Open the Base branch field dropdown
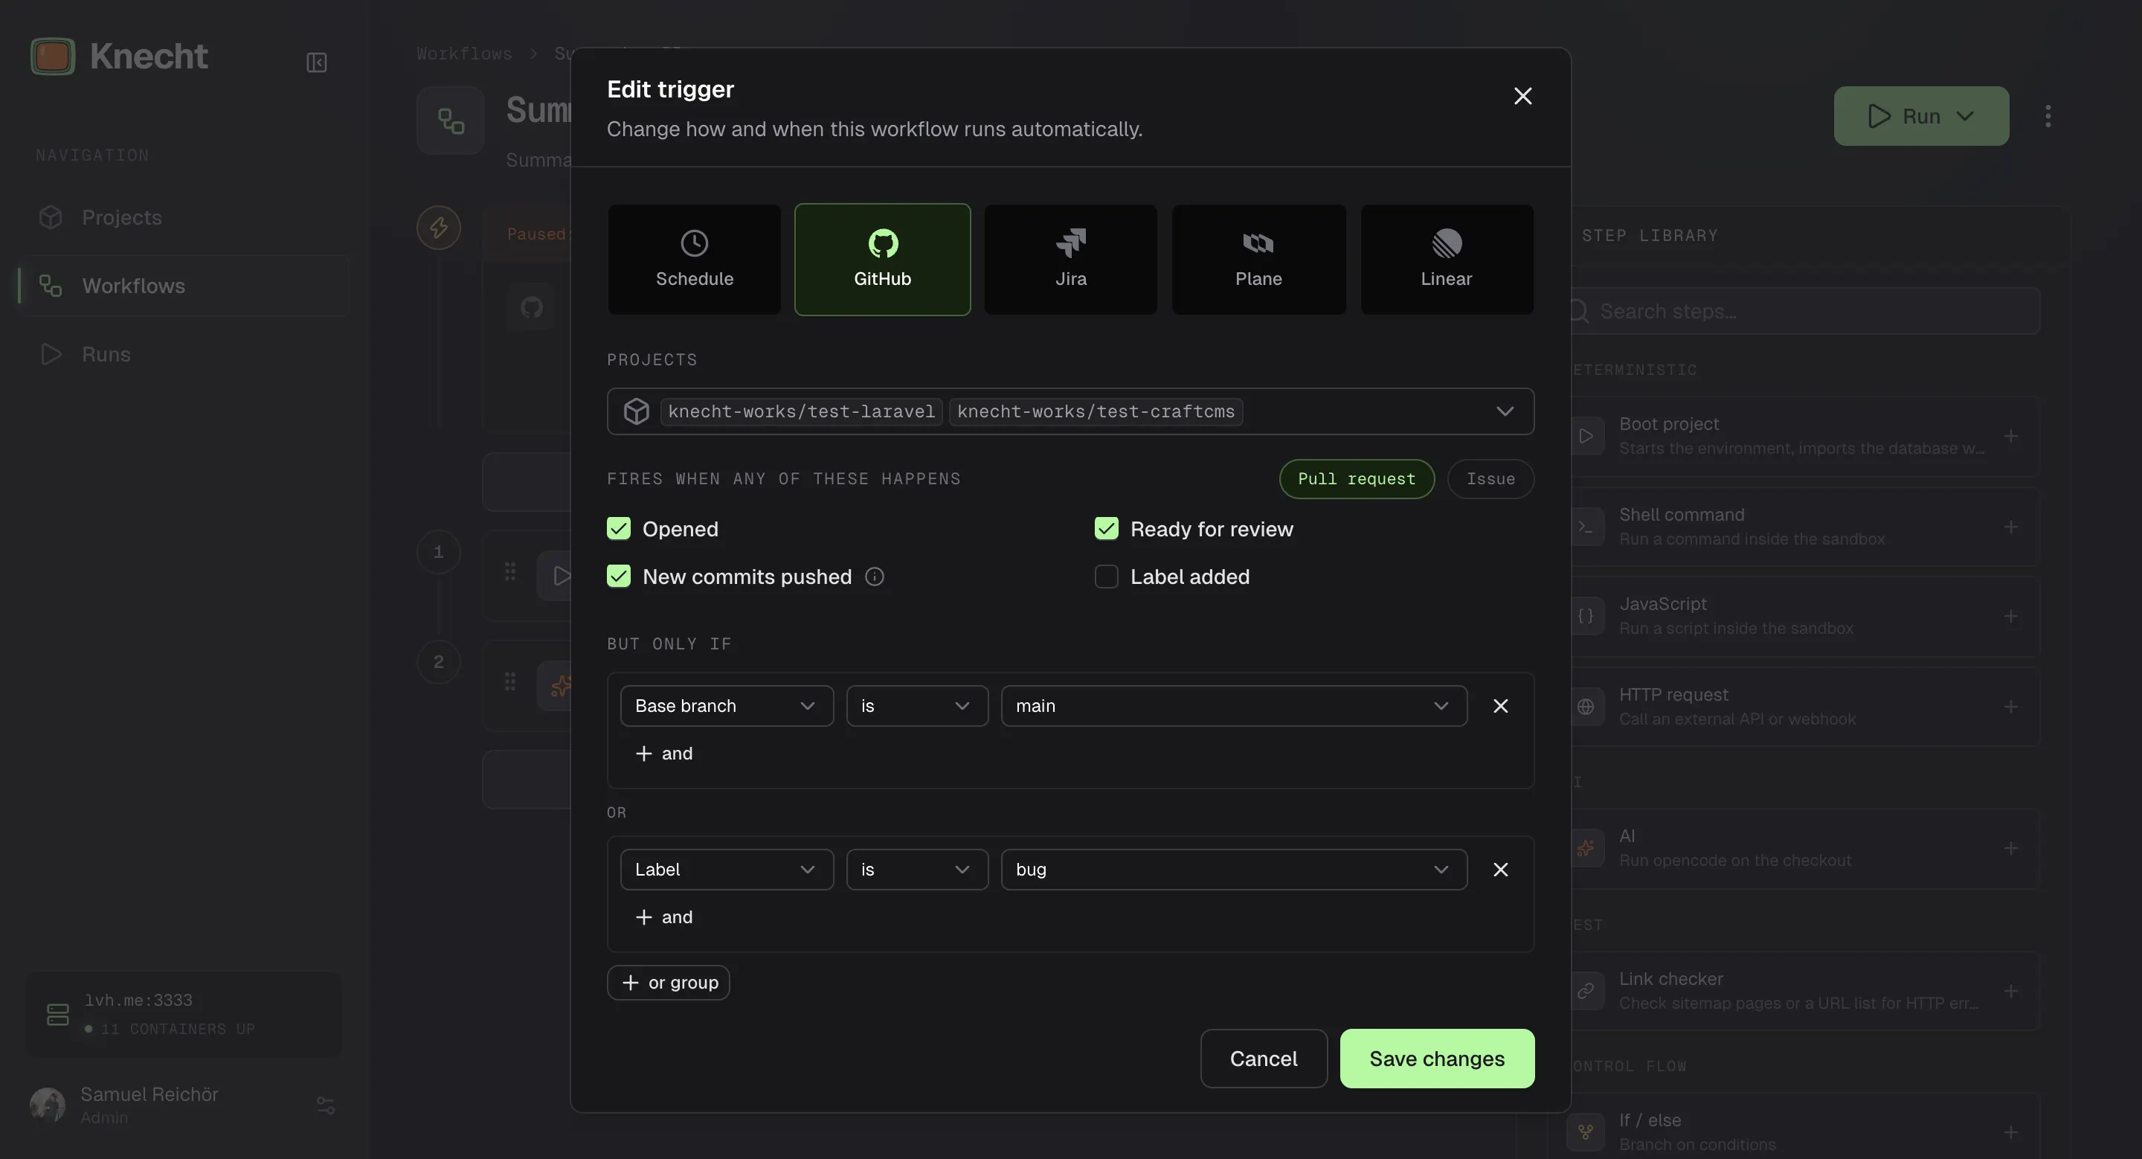The image size is (2142, 1159). (727, 706)
